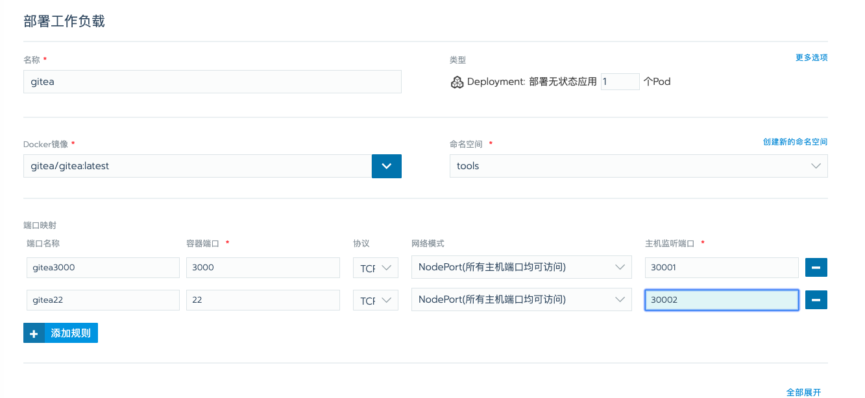The height and width of the screenshot is (398, 865).
Task: Click the 添加规则 button
Action: [60, 333]
